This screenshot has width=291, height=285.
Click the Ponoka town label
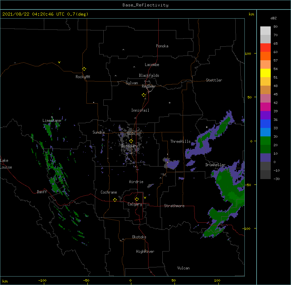(162, 46)
